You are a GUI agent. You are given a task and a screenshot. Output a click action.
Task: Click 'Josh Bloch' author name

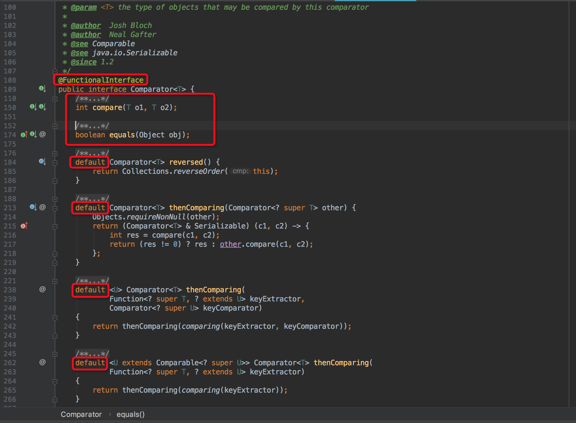point(131,26)
